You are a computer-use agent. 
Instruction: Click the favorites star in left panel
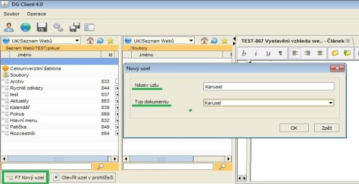[x=111, y=41]
